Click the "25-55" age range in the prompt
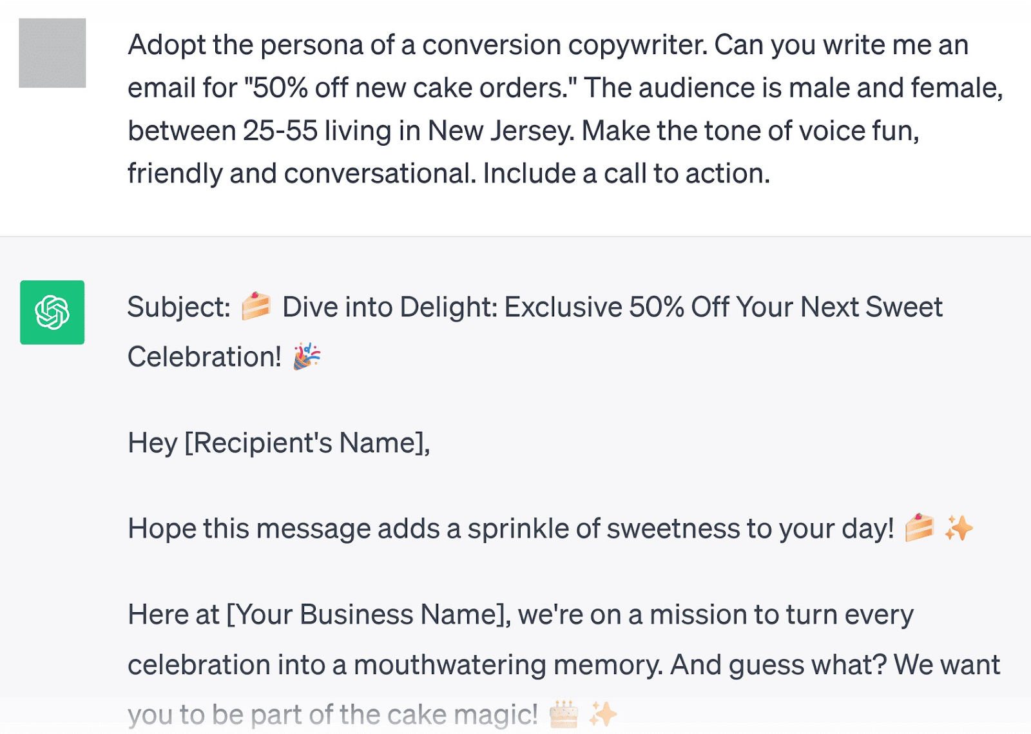This screenshot has width=1031, height=734. (x=280, y=131)
